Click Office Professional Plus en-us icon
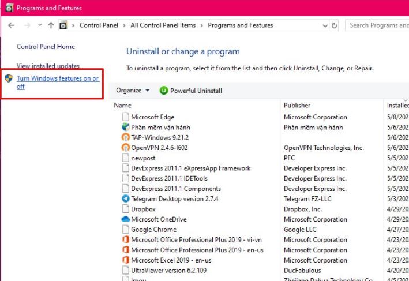Screen dimensions: 409x281 pyautogui.click(x=125, y=250)
